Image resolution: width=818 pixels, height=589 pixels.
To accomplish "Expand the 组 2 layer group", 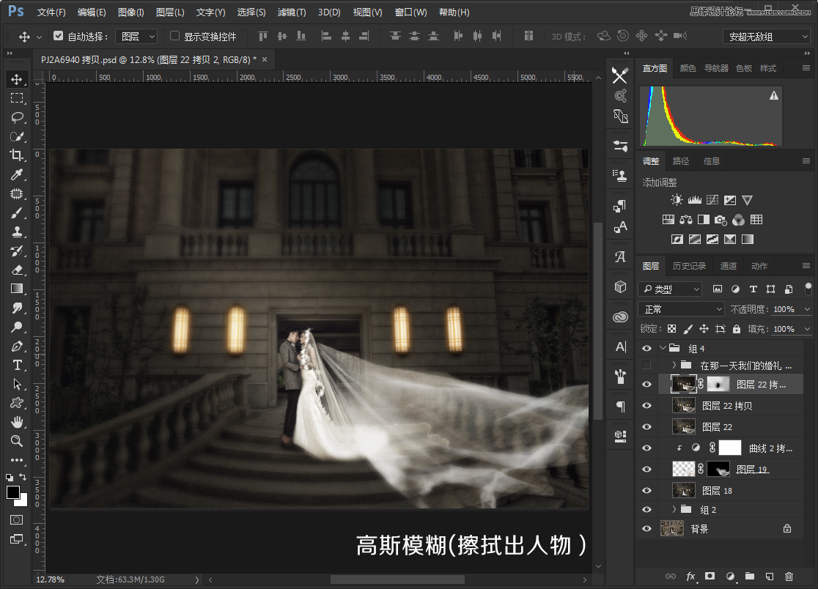I will pos(673,509).
